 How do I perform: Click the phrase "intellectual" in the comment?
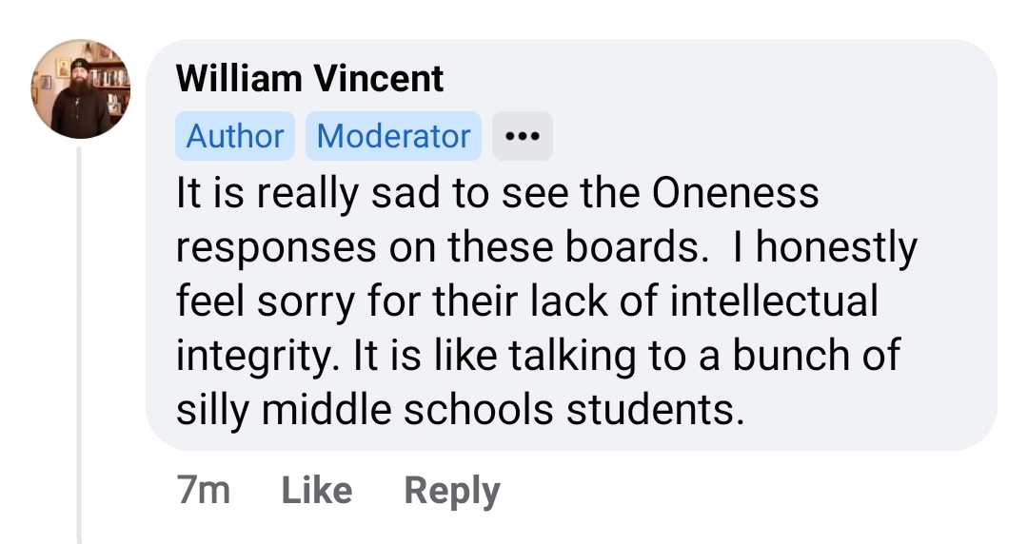pyautogui.click(x=775, y=302)
